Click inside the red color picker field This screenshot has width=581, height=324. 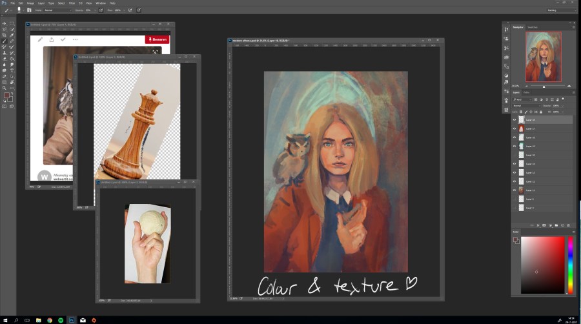click(542, 258)
